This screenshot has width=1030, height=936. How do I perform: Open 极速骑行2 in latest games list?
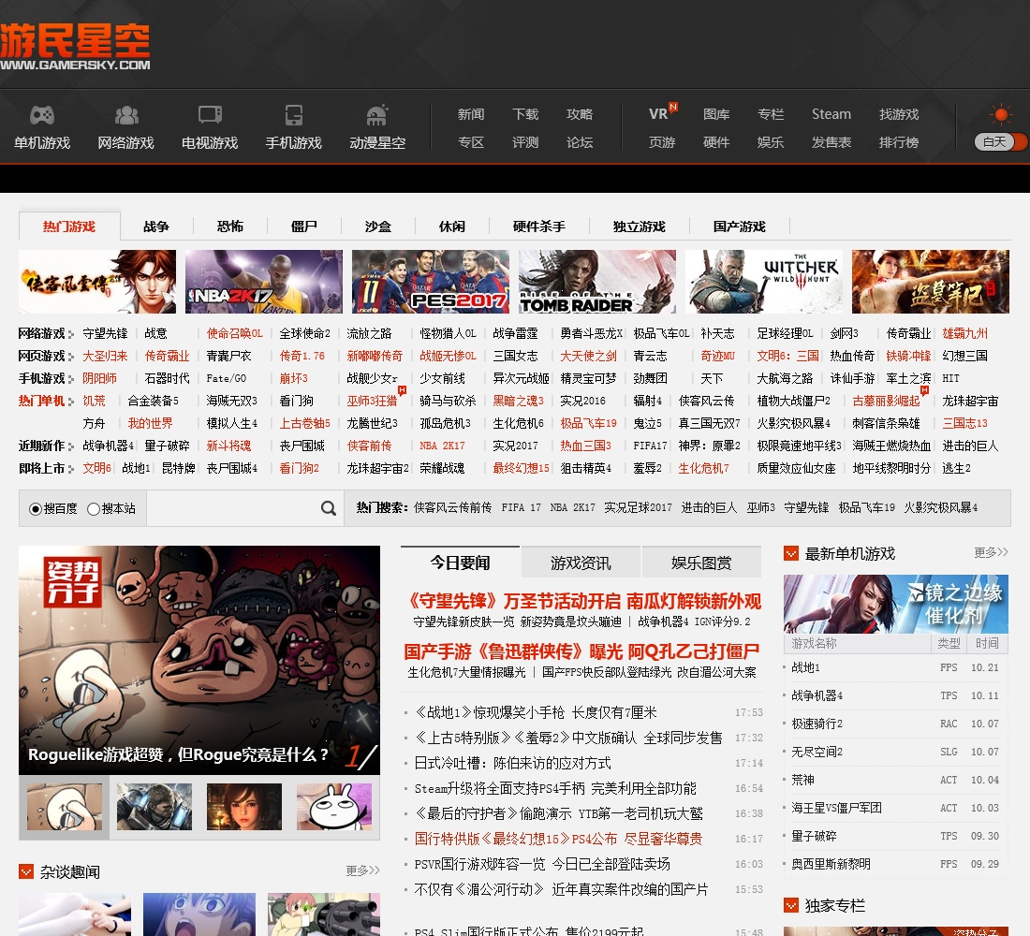pos(817,724)
